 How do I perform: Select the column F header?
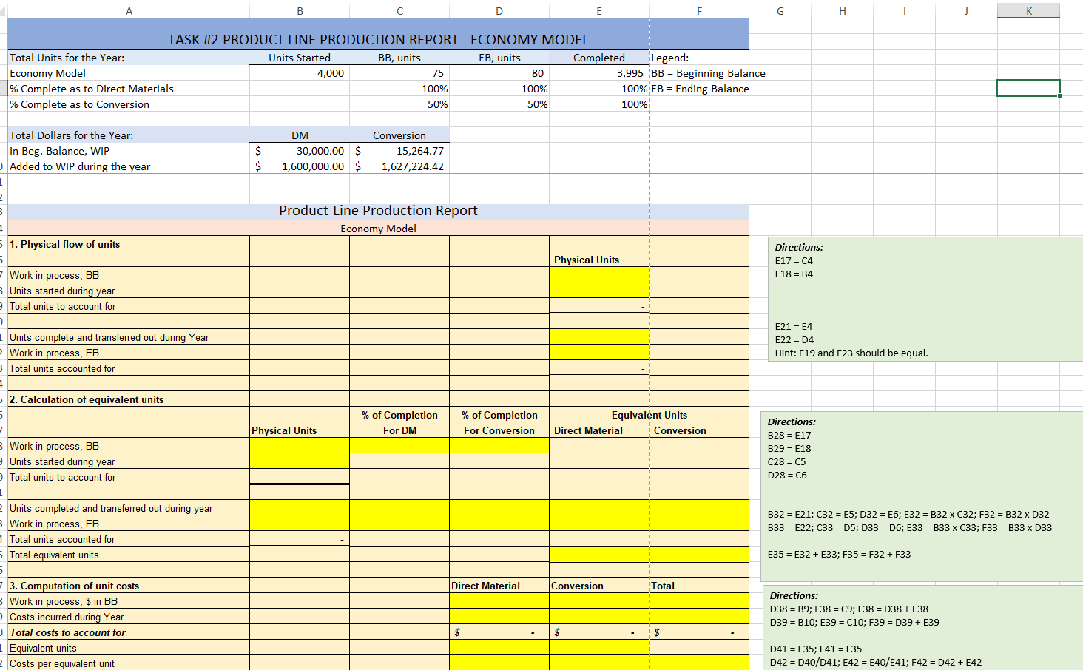(699, 10)
